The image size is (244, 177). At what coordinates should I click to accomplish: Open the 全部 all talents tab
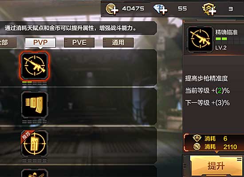(8, 42)
